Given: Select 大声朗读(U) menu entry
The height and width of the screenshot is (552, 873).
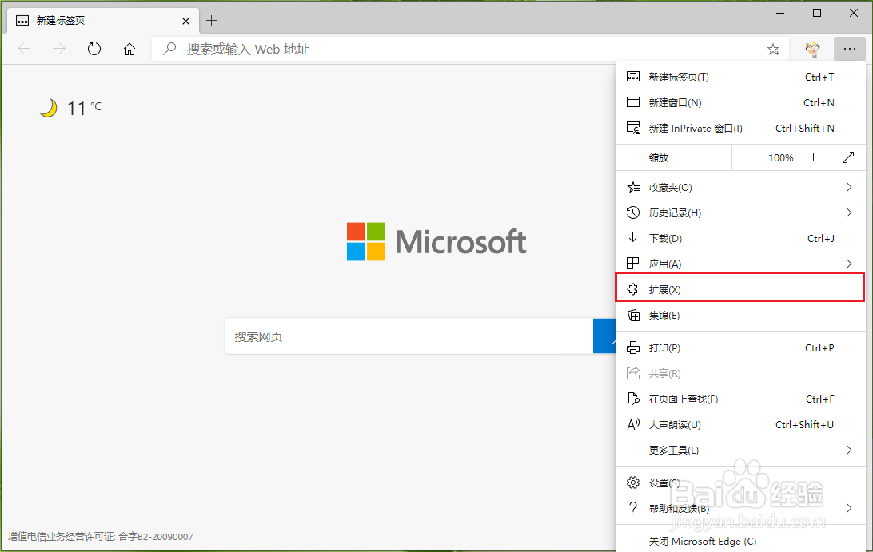Looking at the screenshot, I should pos(740,424).
